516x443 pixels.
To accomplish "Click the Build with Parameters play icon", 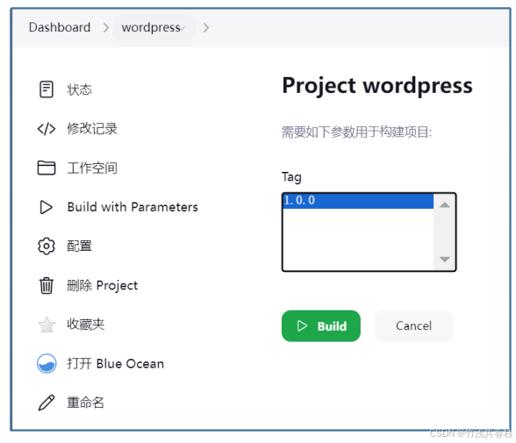I will [46, 207].
